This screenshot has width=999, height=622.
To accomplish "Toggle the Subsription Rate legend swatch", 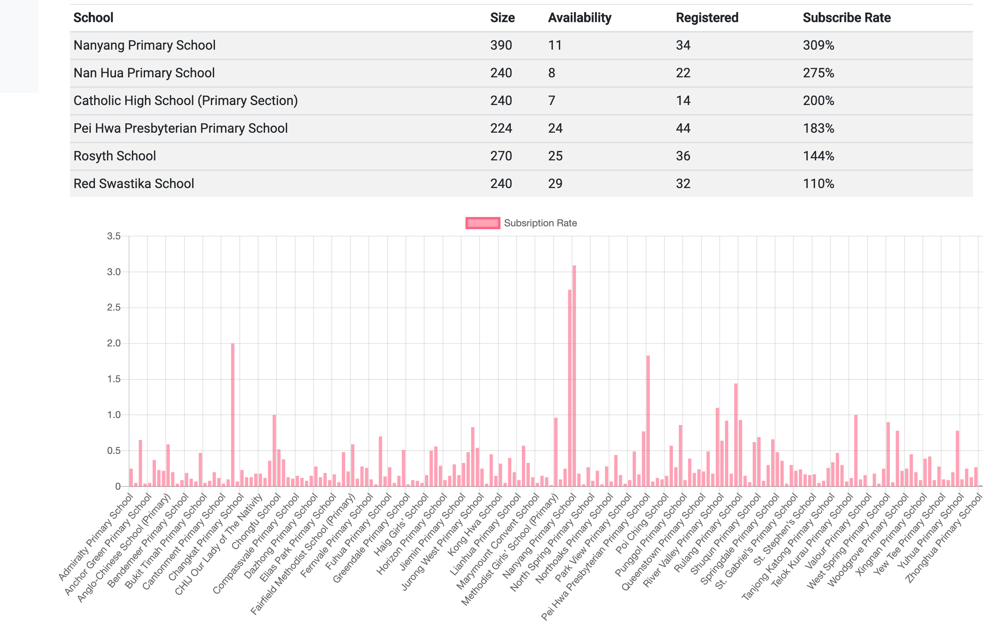I will point(482,223).
